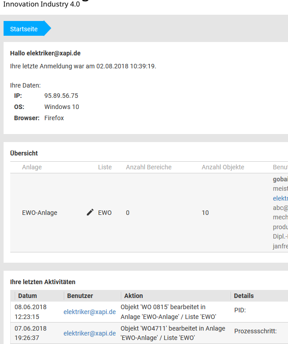Select the Anzahl Objekte column header

coord(223,167)
